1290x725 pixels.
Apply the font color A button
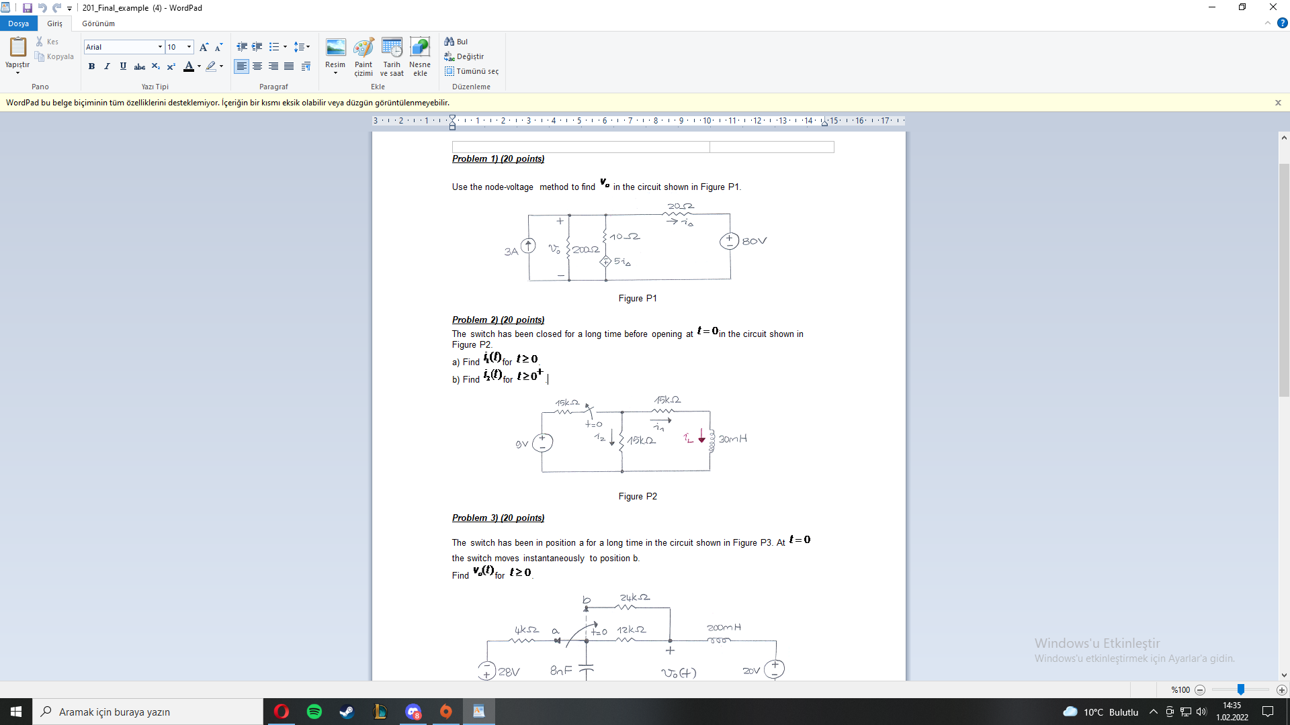pos(189,66)
